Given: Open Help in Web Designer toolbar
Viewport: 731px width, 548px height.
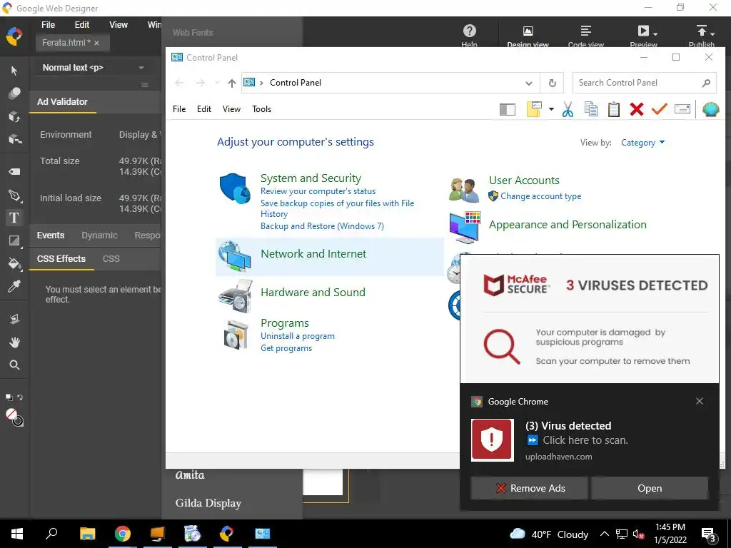Looking at the screenshot, I should [x=470, y=36].
